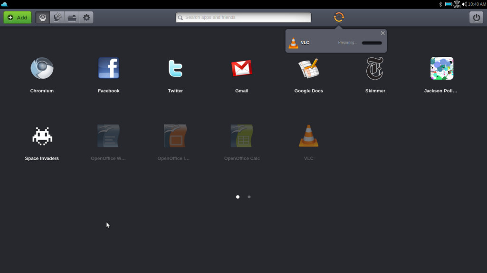Check the battery indicator
Viewport: 487px width, 273px height.
pyautogui.click(x=449, y=4)
